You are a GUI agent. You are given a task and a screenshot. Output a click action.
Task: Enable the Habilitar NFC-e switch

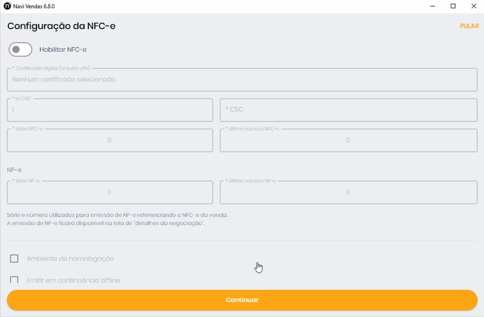point(21,50)
